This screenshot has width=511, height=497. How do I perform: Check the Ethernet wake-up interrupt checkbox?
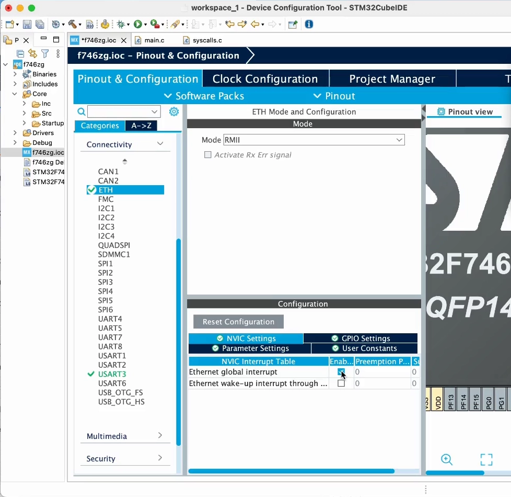tap(341, 383)
